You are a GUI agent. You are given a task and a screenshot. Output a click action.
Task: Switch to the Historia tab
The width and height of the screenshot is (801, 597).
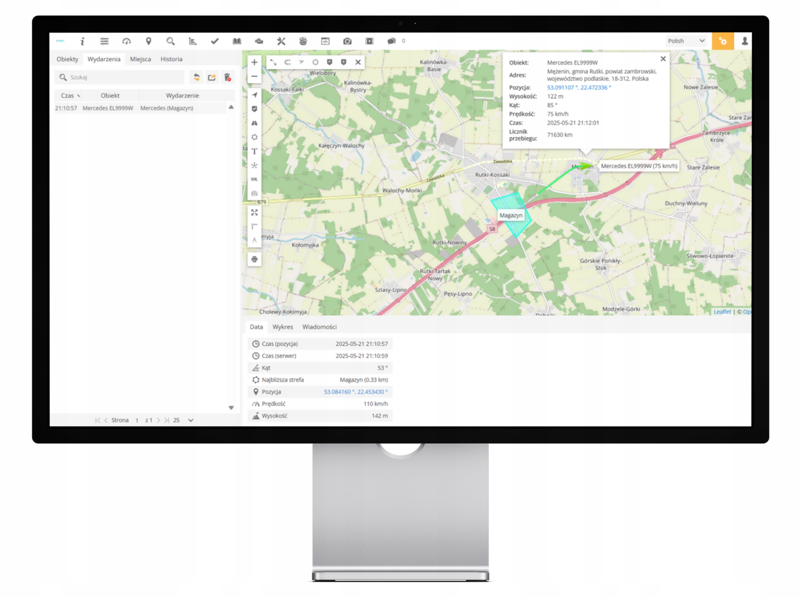171,59
